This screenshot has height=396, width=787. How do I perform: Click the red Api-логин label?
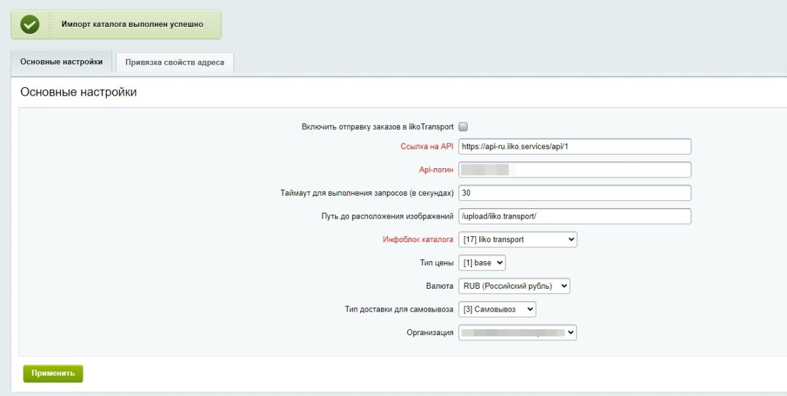coord(436,169)
